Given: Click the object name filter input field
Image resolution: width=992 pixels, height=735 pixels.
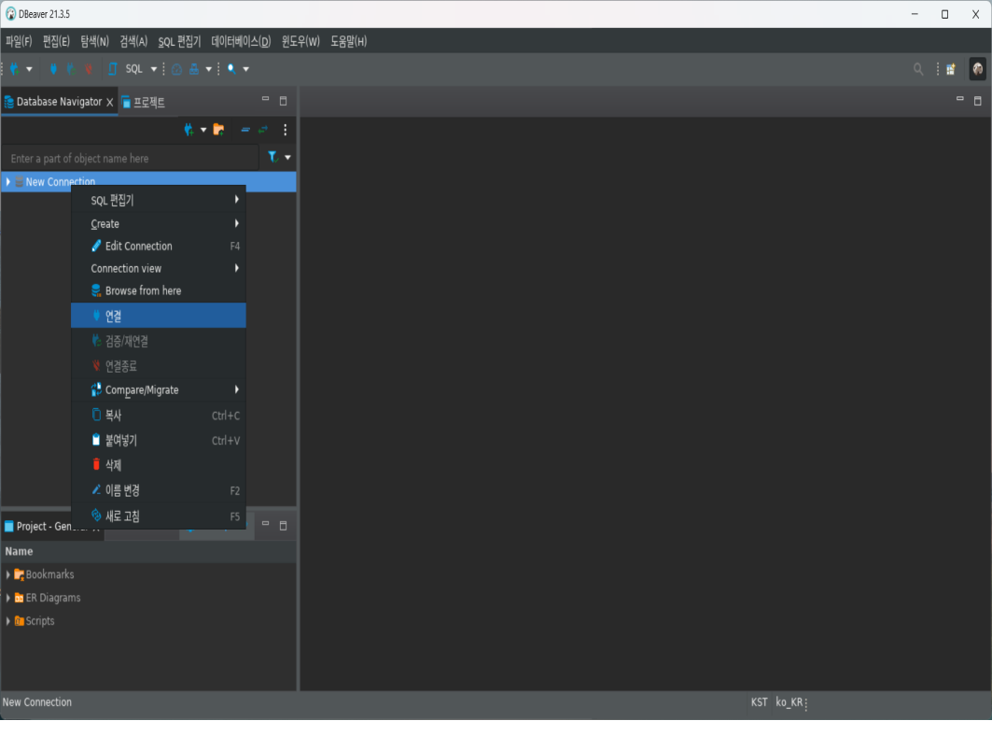Looking at the screenshot, I should 131,158.
